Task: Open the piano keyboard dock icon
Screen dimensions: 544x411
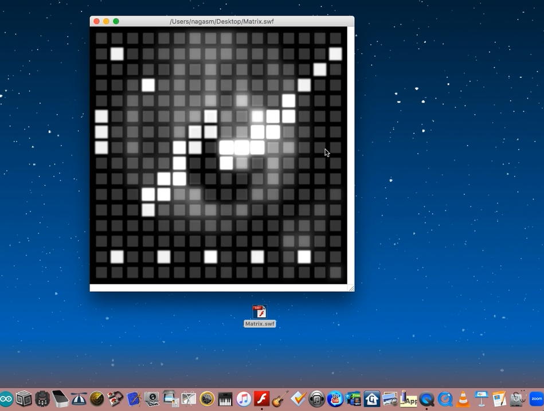Action: click(225, 399)
